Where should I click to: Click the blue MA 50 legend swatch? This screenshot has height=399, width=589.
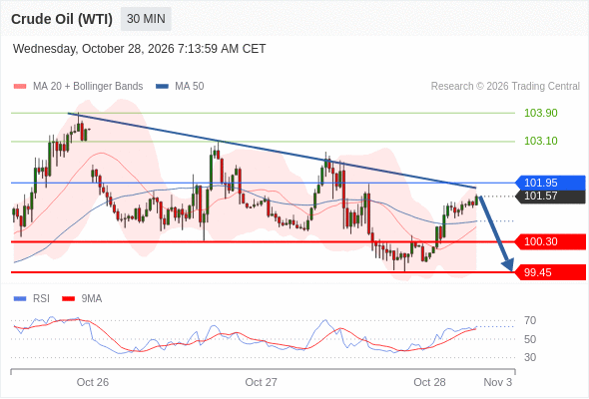click(x=162, y=87)
